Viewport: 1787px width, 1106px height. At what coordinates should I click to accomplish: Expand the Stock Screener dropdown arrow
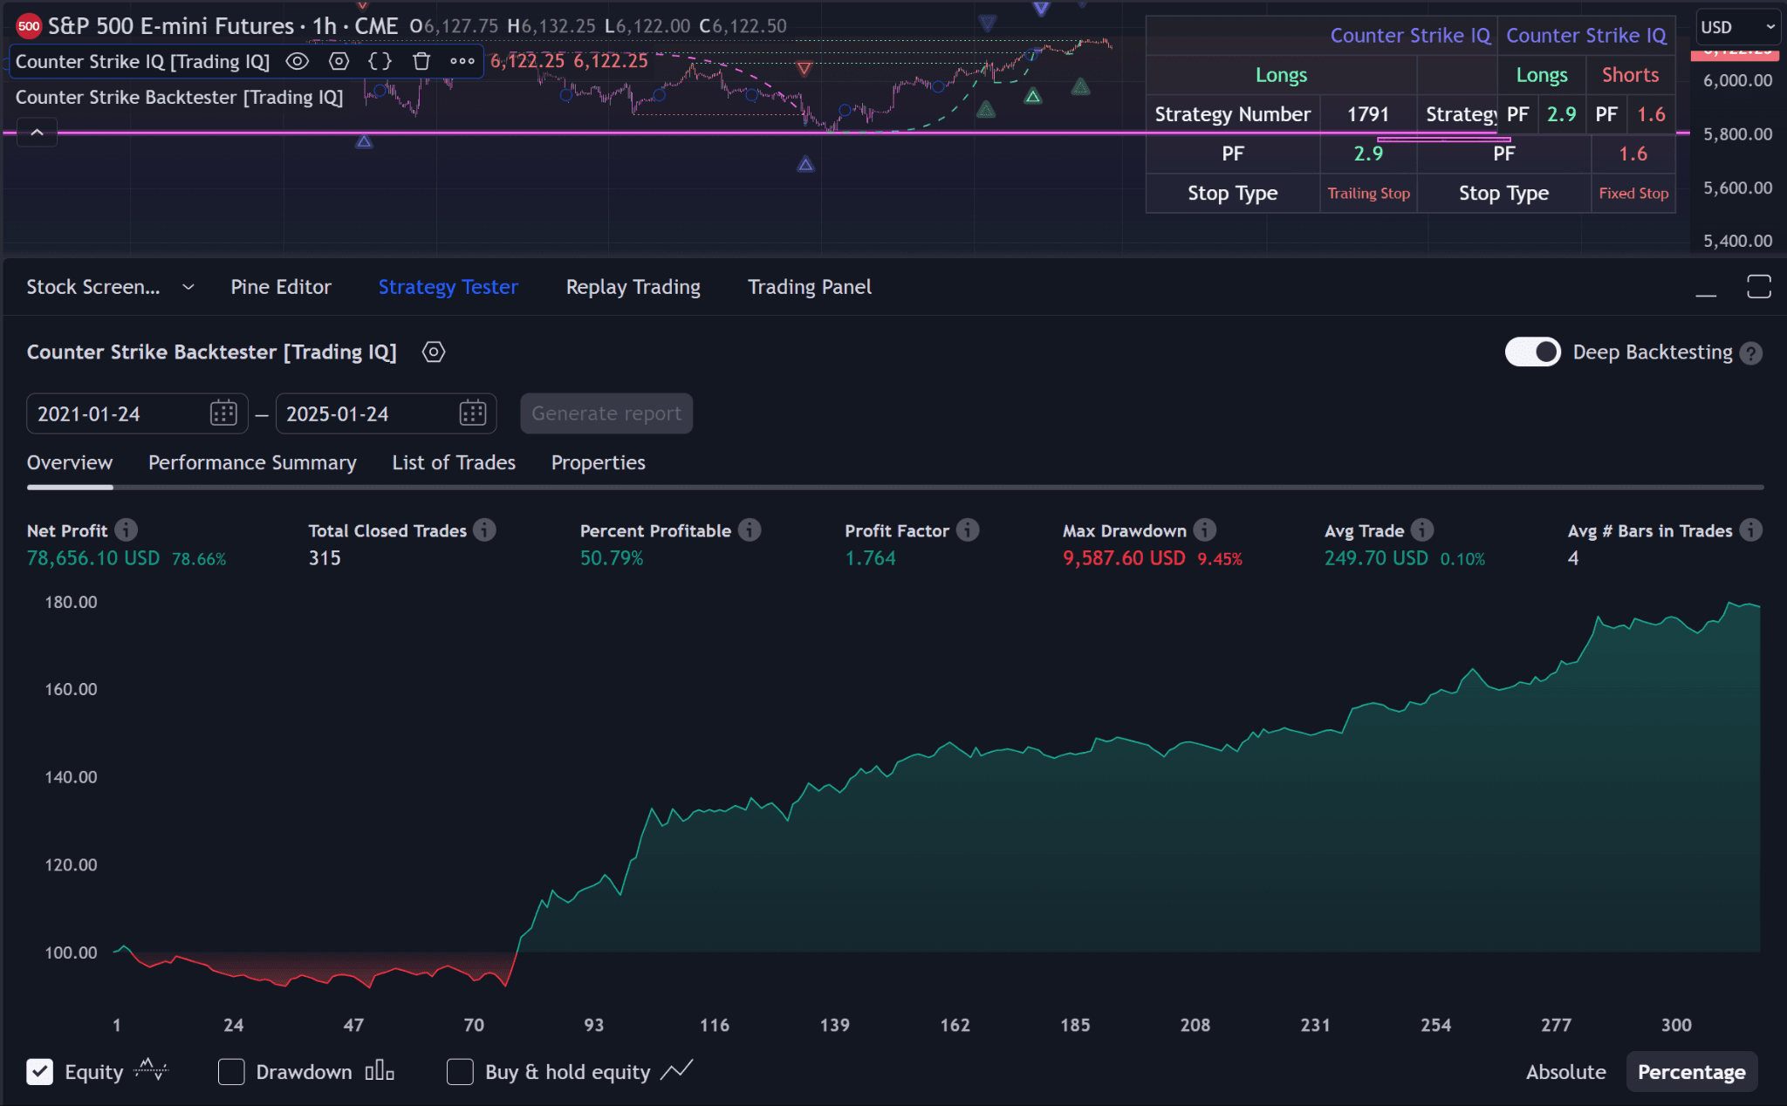click(188, 287)
